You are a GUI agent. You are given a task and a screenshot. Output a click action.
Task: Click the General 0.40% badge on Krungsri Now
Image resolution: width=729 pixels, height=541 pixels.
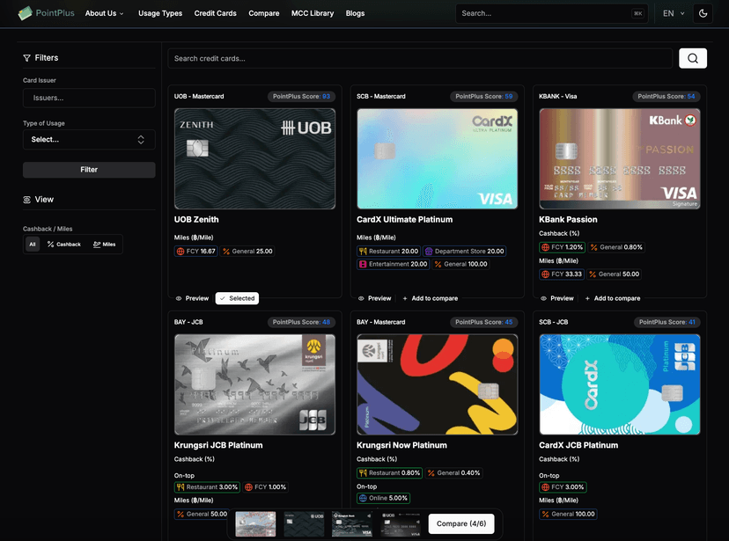tap(453, 472)
